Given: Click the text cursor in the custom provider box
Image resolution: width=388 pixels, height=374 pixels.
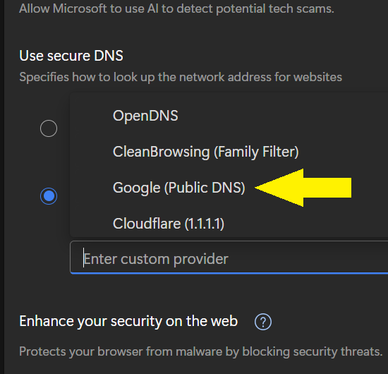Looking at the screenshot, I should (84, 258).
